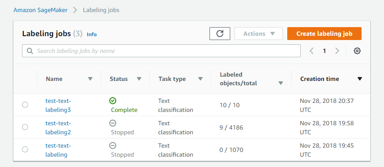Viewport: 384px width, 167px height.
Task: Click the Stopped icon for test-text-labeling
Action: point(113,145)
